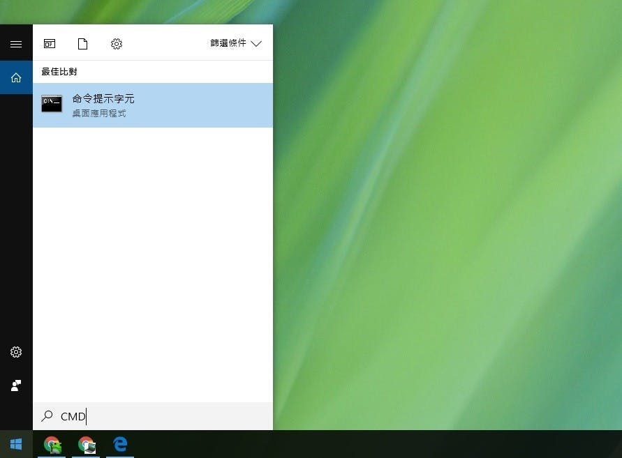This screenshot has width=622, height=458.
Task: Open the Windows Start button
Action: [x=16, y=444]
